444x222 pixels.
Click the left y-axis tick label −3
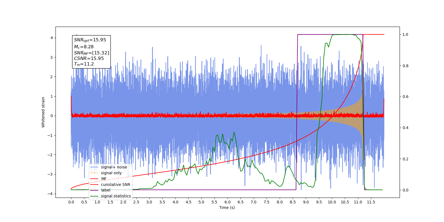click(x=50, y=174)
